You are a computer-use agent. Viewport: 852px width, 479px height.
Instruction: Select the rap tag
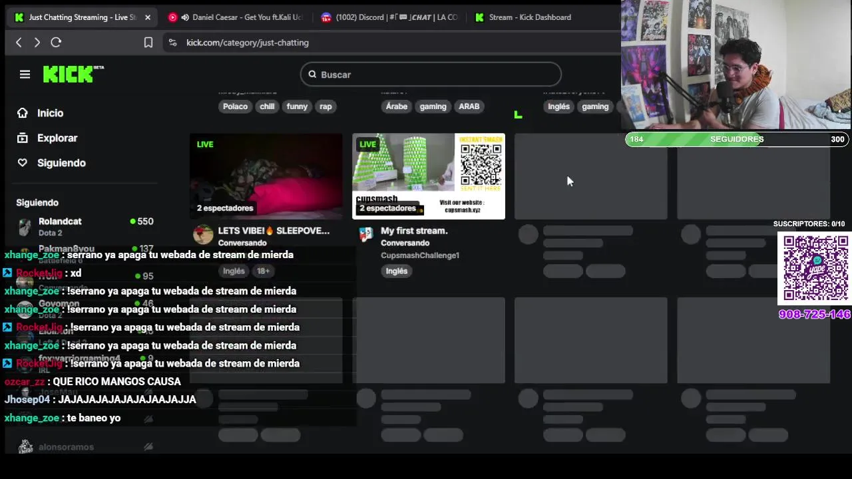(x=325, y=106)
